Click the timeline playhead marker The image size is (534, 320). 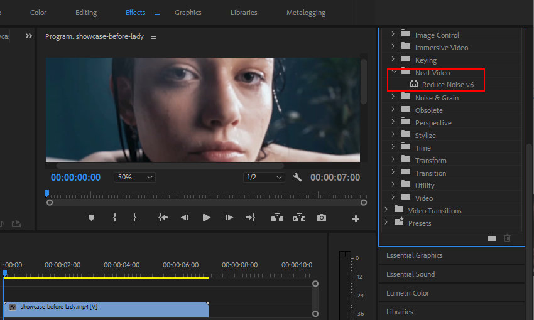(5, 273)
